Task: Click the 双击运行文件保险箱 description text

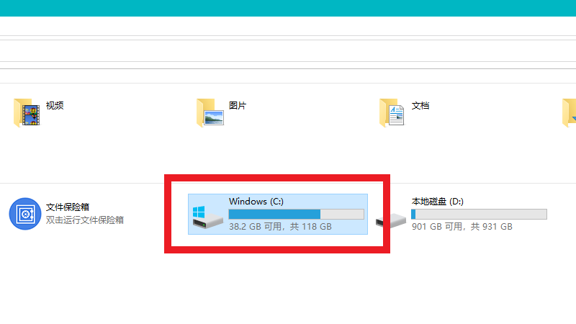Action: click(x=85, y=220)
